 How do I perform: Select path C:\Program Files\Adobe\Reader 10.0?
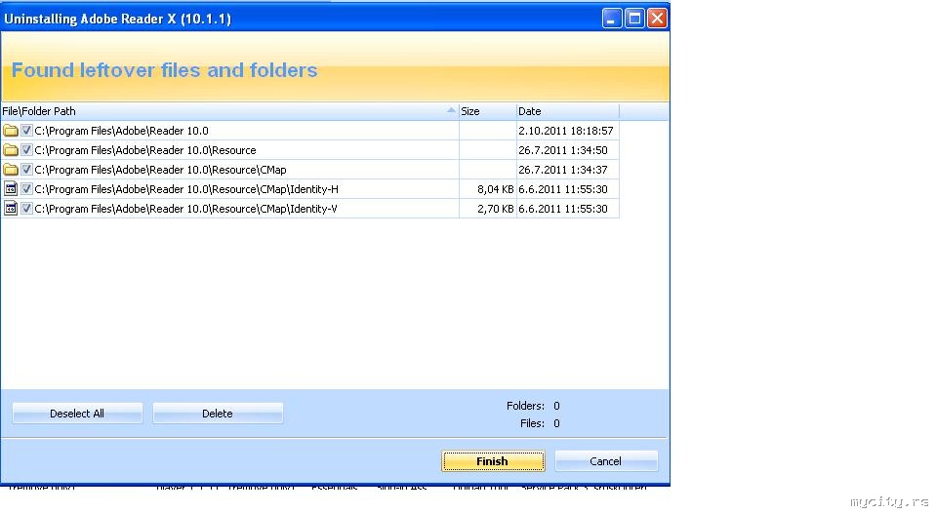click(x=122, y=131)
